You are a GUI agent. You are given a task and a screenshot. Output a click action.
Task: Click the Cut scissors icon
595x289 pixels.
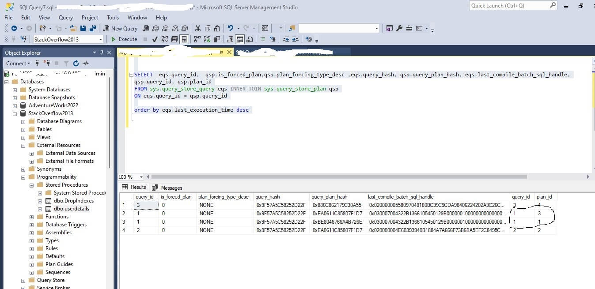tap(197, 28)
